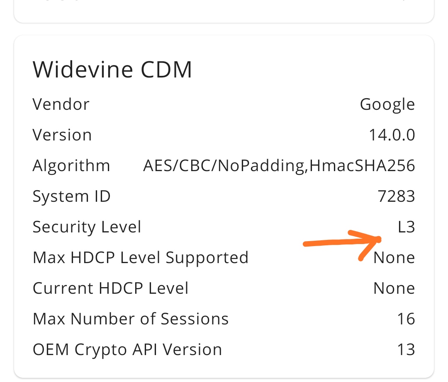Select Max HDCP Level Supported label
Image resolution: width=448 pixels, height=382 pixels.
[x=141, y=258]
